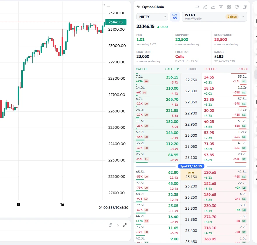Click call LTP 310.00

tap(172, 88)
